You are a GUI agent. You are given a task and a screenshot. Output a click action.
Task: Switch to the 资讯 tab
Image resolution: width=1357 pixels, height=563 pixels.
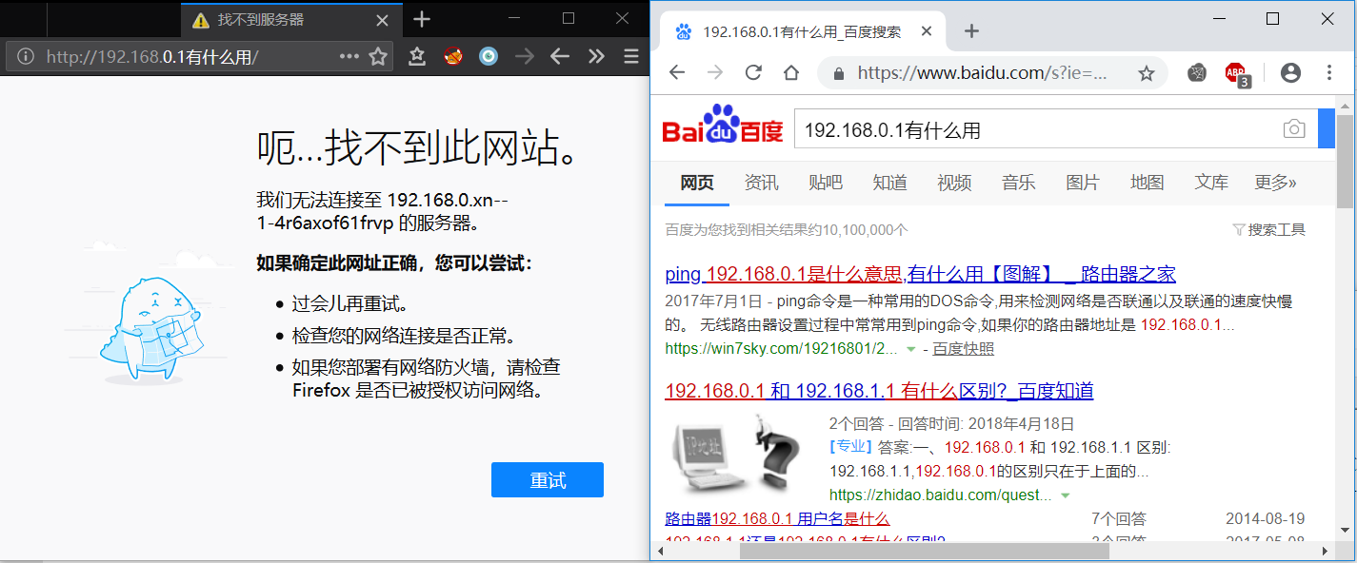click(x=761, y=182)
